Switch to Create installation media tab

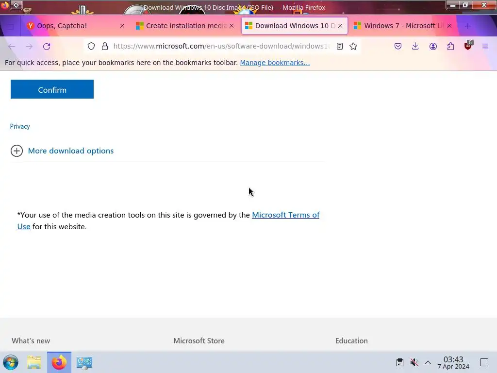[185, 26]
